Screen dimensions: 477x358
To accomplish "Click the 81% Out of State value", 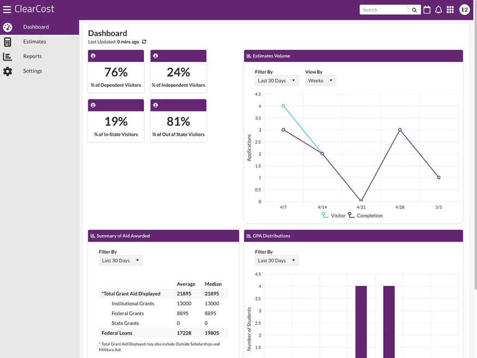I will click(178, 122).
